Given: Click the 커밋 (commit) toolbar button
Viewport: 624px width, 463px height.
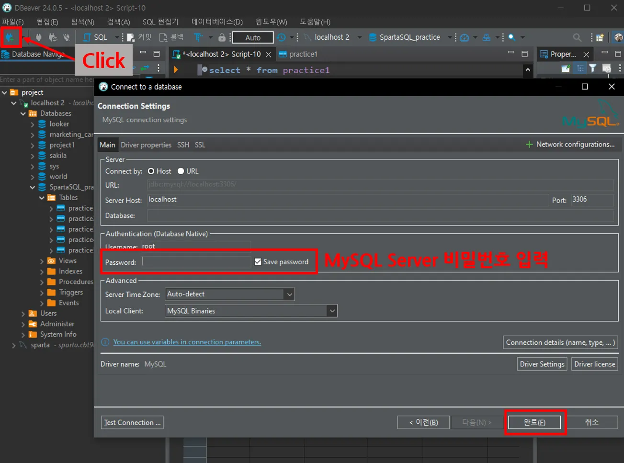Looking at the screenshot, I should point(139,37).
